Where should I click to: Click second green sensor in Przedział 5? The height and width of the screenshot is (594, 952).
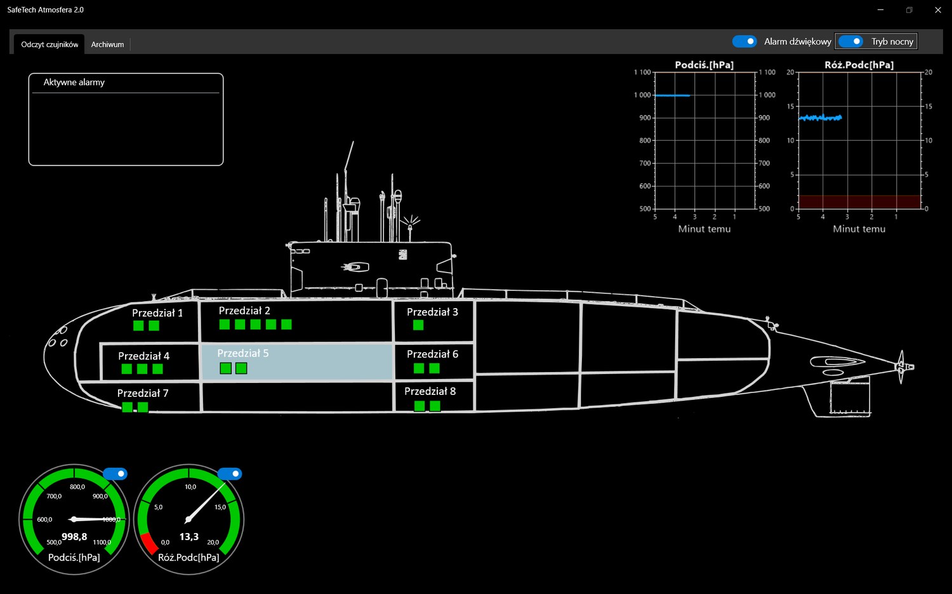(241, 368)
